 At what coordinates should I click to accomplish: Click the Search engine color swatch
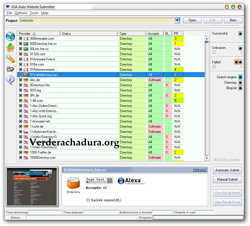240,77
